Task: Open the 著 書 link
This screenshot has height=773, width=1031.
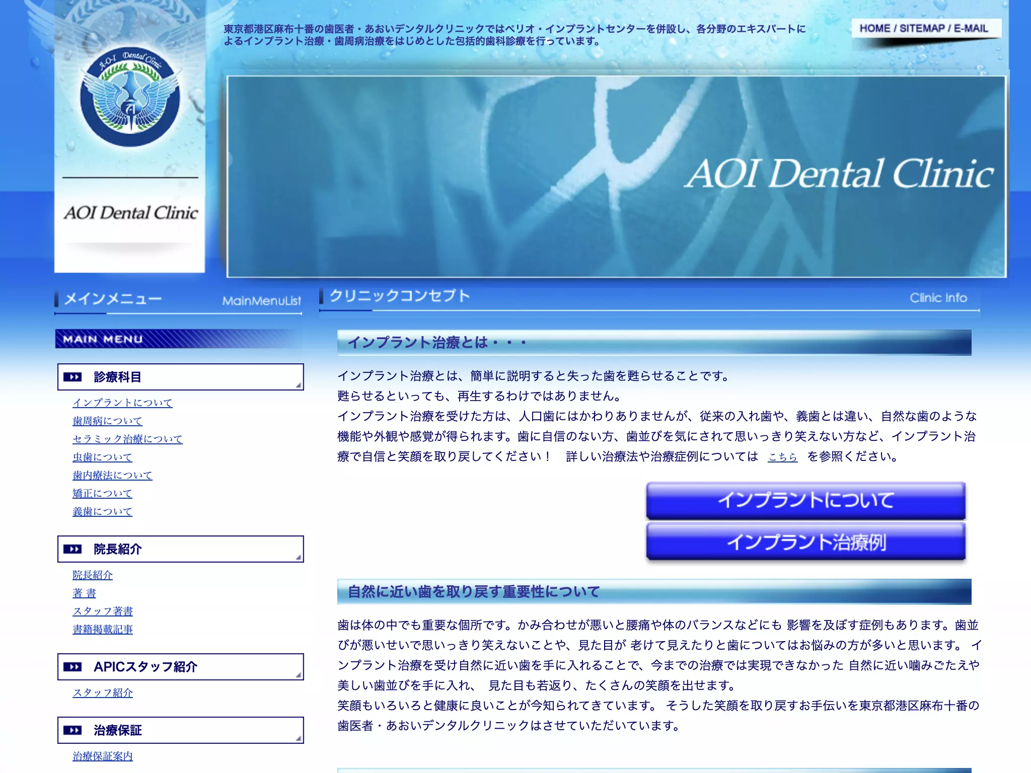Action: [x=84, y=593]
